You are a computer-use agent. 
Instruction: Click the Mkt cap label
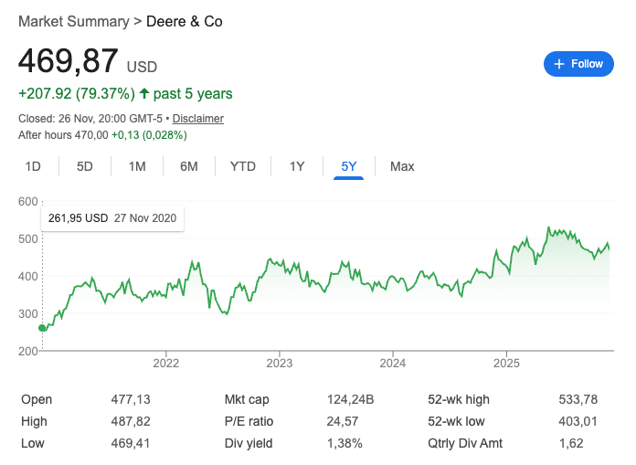click(x=247, y=399)
